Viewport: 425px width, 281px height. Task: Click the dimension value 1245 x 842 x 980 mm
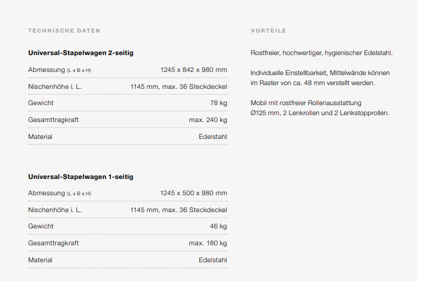(194, 69)
